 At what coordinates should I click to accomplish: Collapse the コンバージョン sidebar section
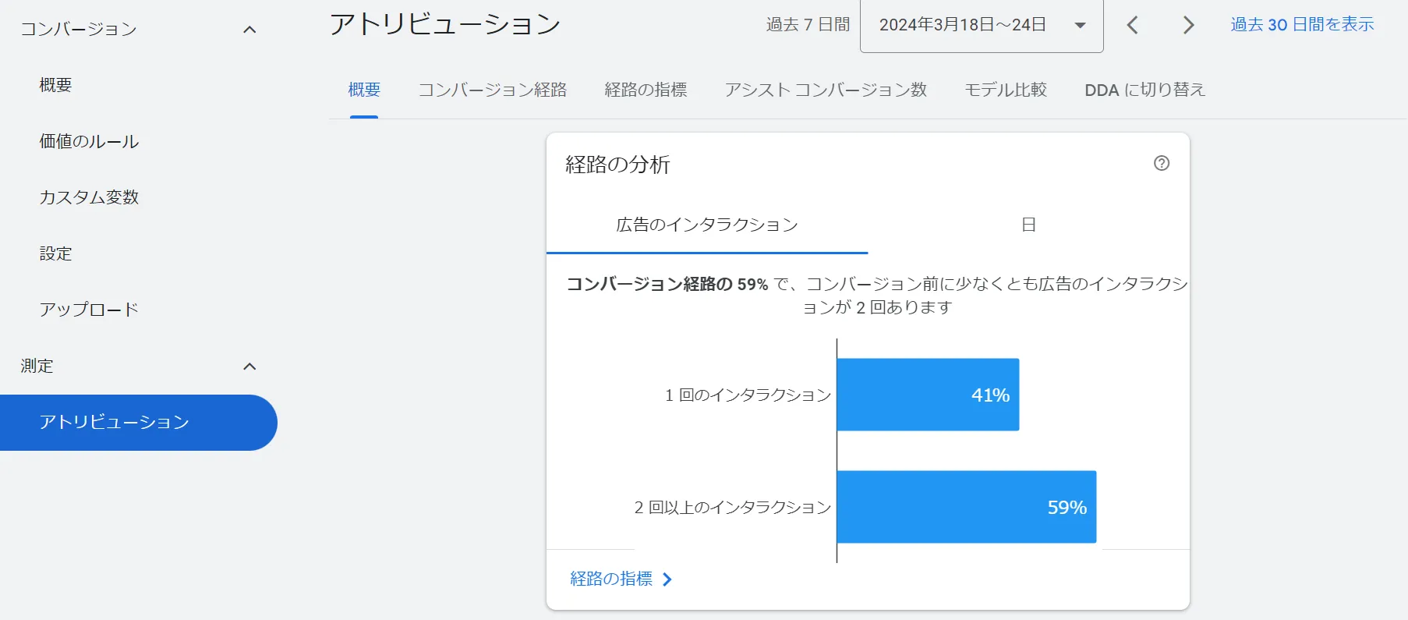coord(249,30)
